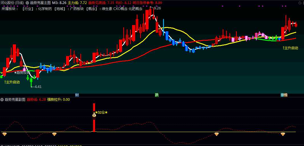Click the ★加仓★ signal label
This screenshot has width=304, height=146.
click(x=101, y=112)
